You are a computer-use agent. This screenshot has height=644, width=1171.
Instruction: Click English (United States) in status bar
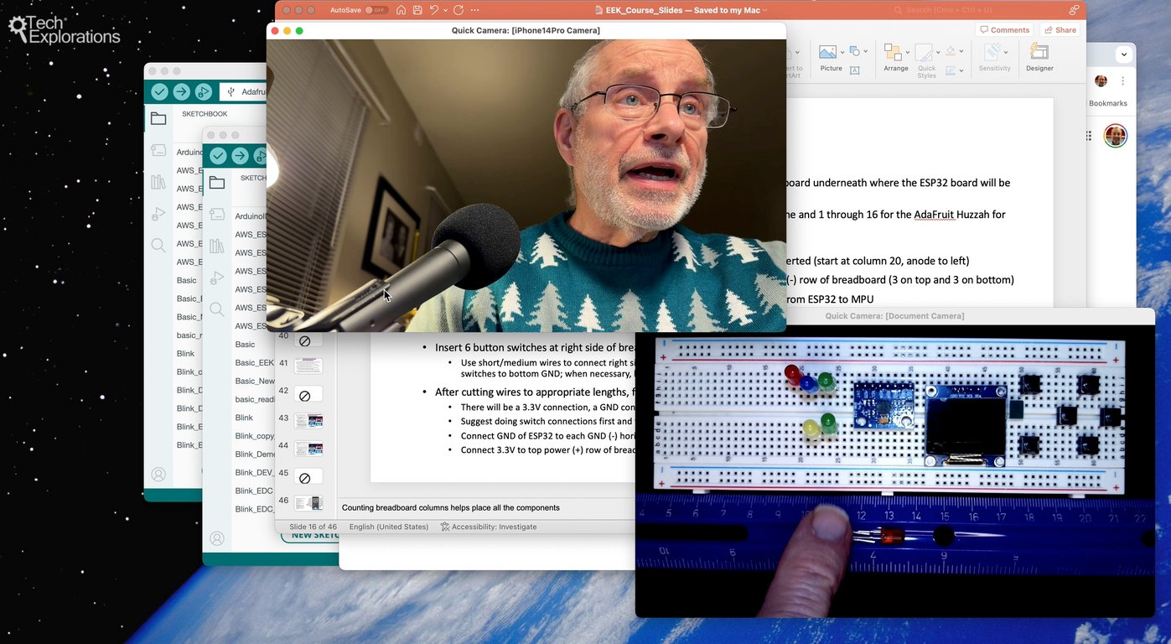[389, 527]
